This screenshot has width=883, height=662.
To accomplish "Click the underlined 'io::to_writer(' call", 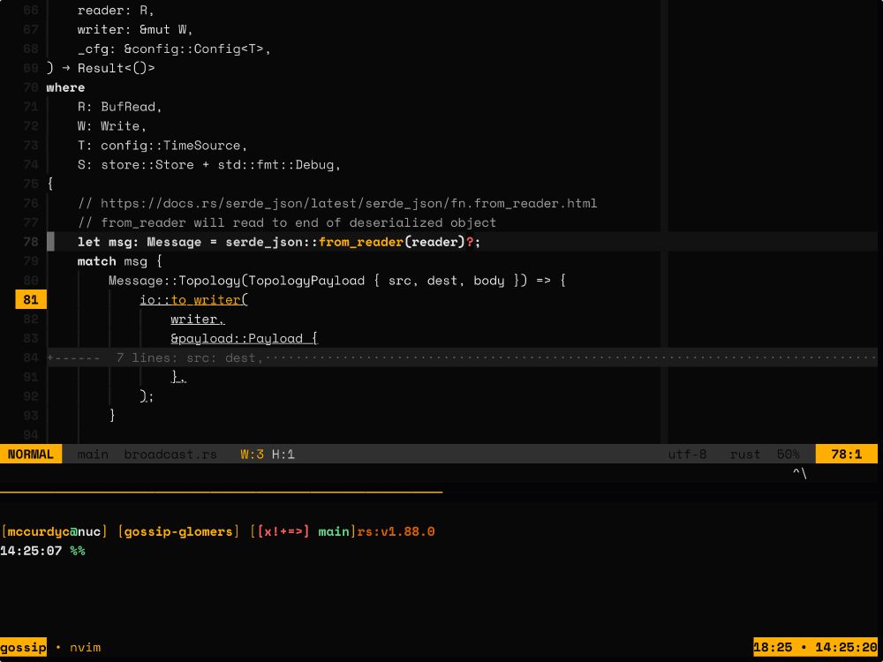I will point(193,299).
